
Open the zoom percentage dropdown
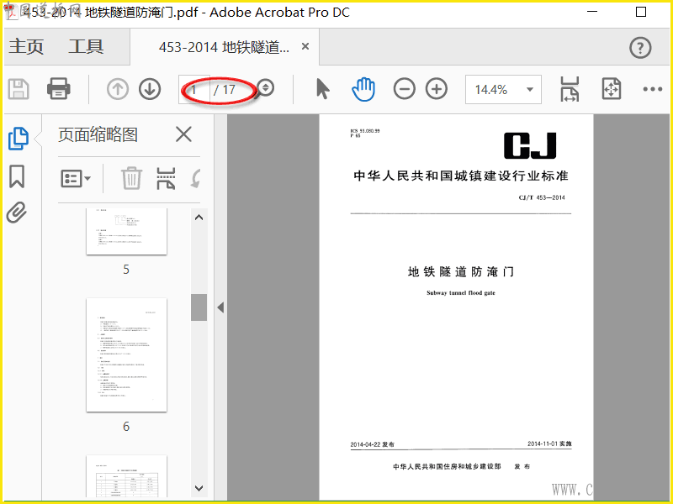tap(530, 90)
